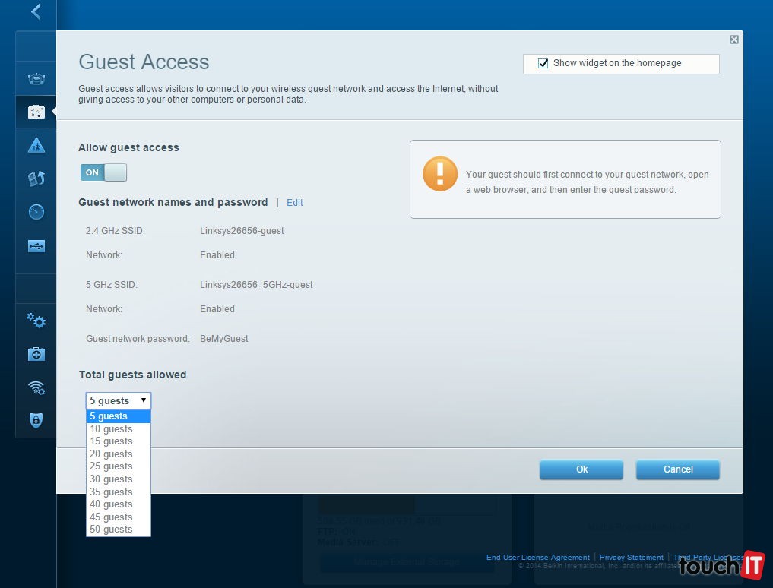The image size is (773, 588).
Task: Collapse the Total guests allowed dropdown
Action: [x=119, y=400]
